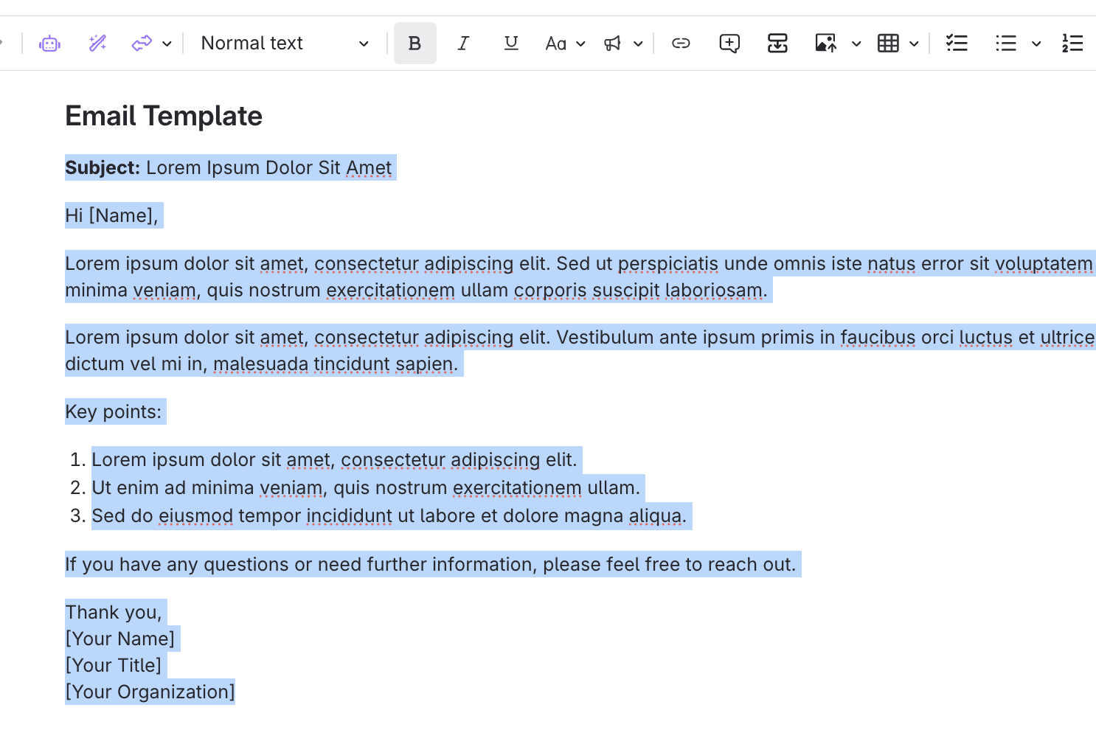This screenshot has width=1096, height=730.
Task: Click the purple convert arrows icon
Action: 142,44
